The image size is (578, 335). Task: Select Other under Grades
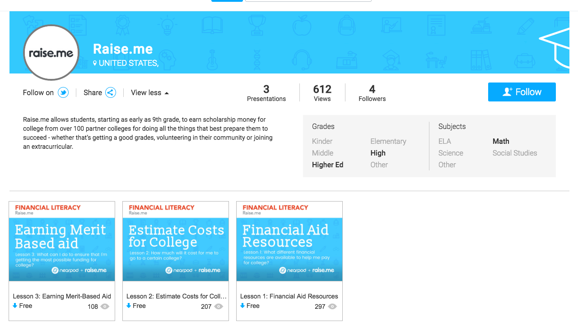379,165
